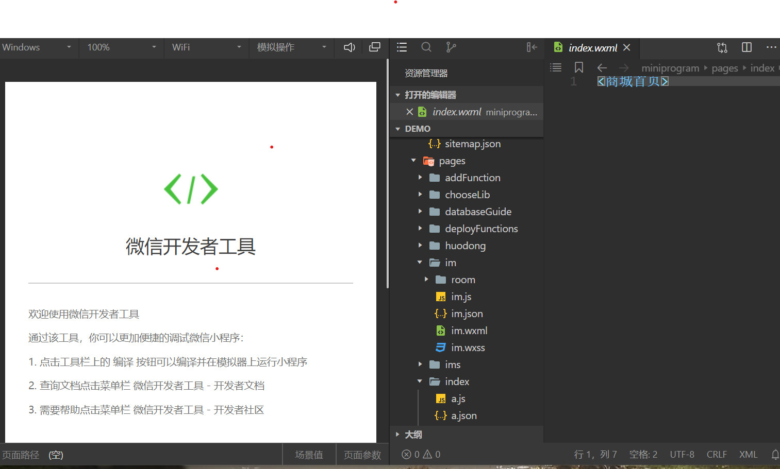The height and width of the screenshot is (469, 780).
Task: Change the UTF-8 encoding
Action: (x=682, y=455)
